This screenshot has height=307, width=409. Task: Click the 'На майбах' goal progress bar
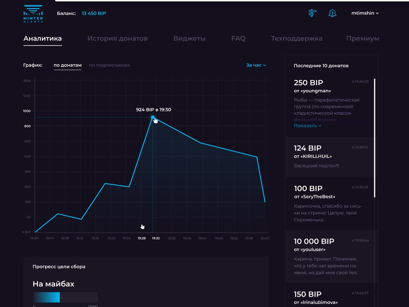(x=66, y=297)
